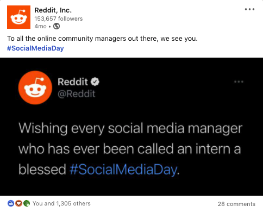Click the blue thumbs-up like reaction icon
The width and height of the screenshot is (263, 212).
pyautogui.click(x=11, y=203)
